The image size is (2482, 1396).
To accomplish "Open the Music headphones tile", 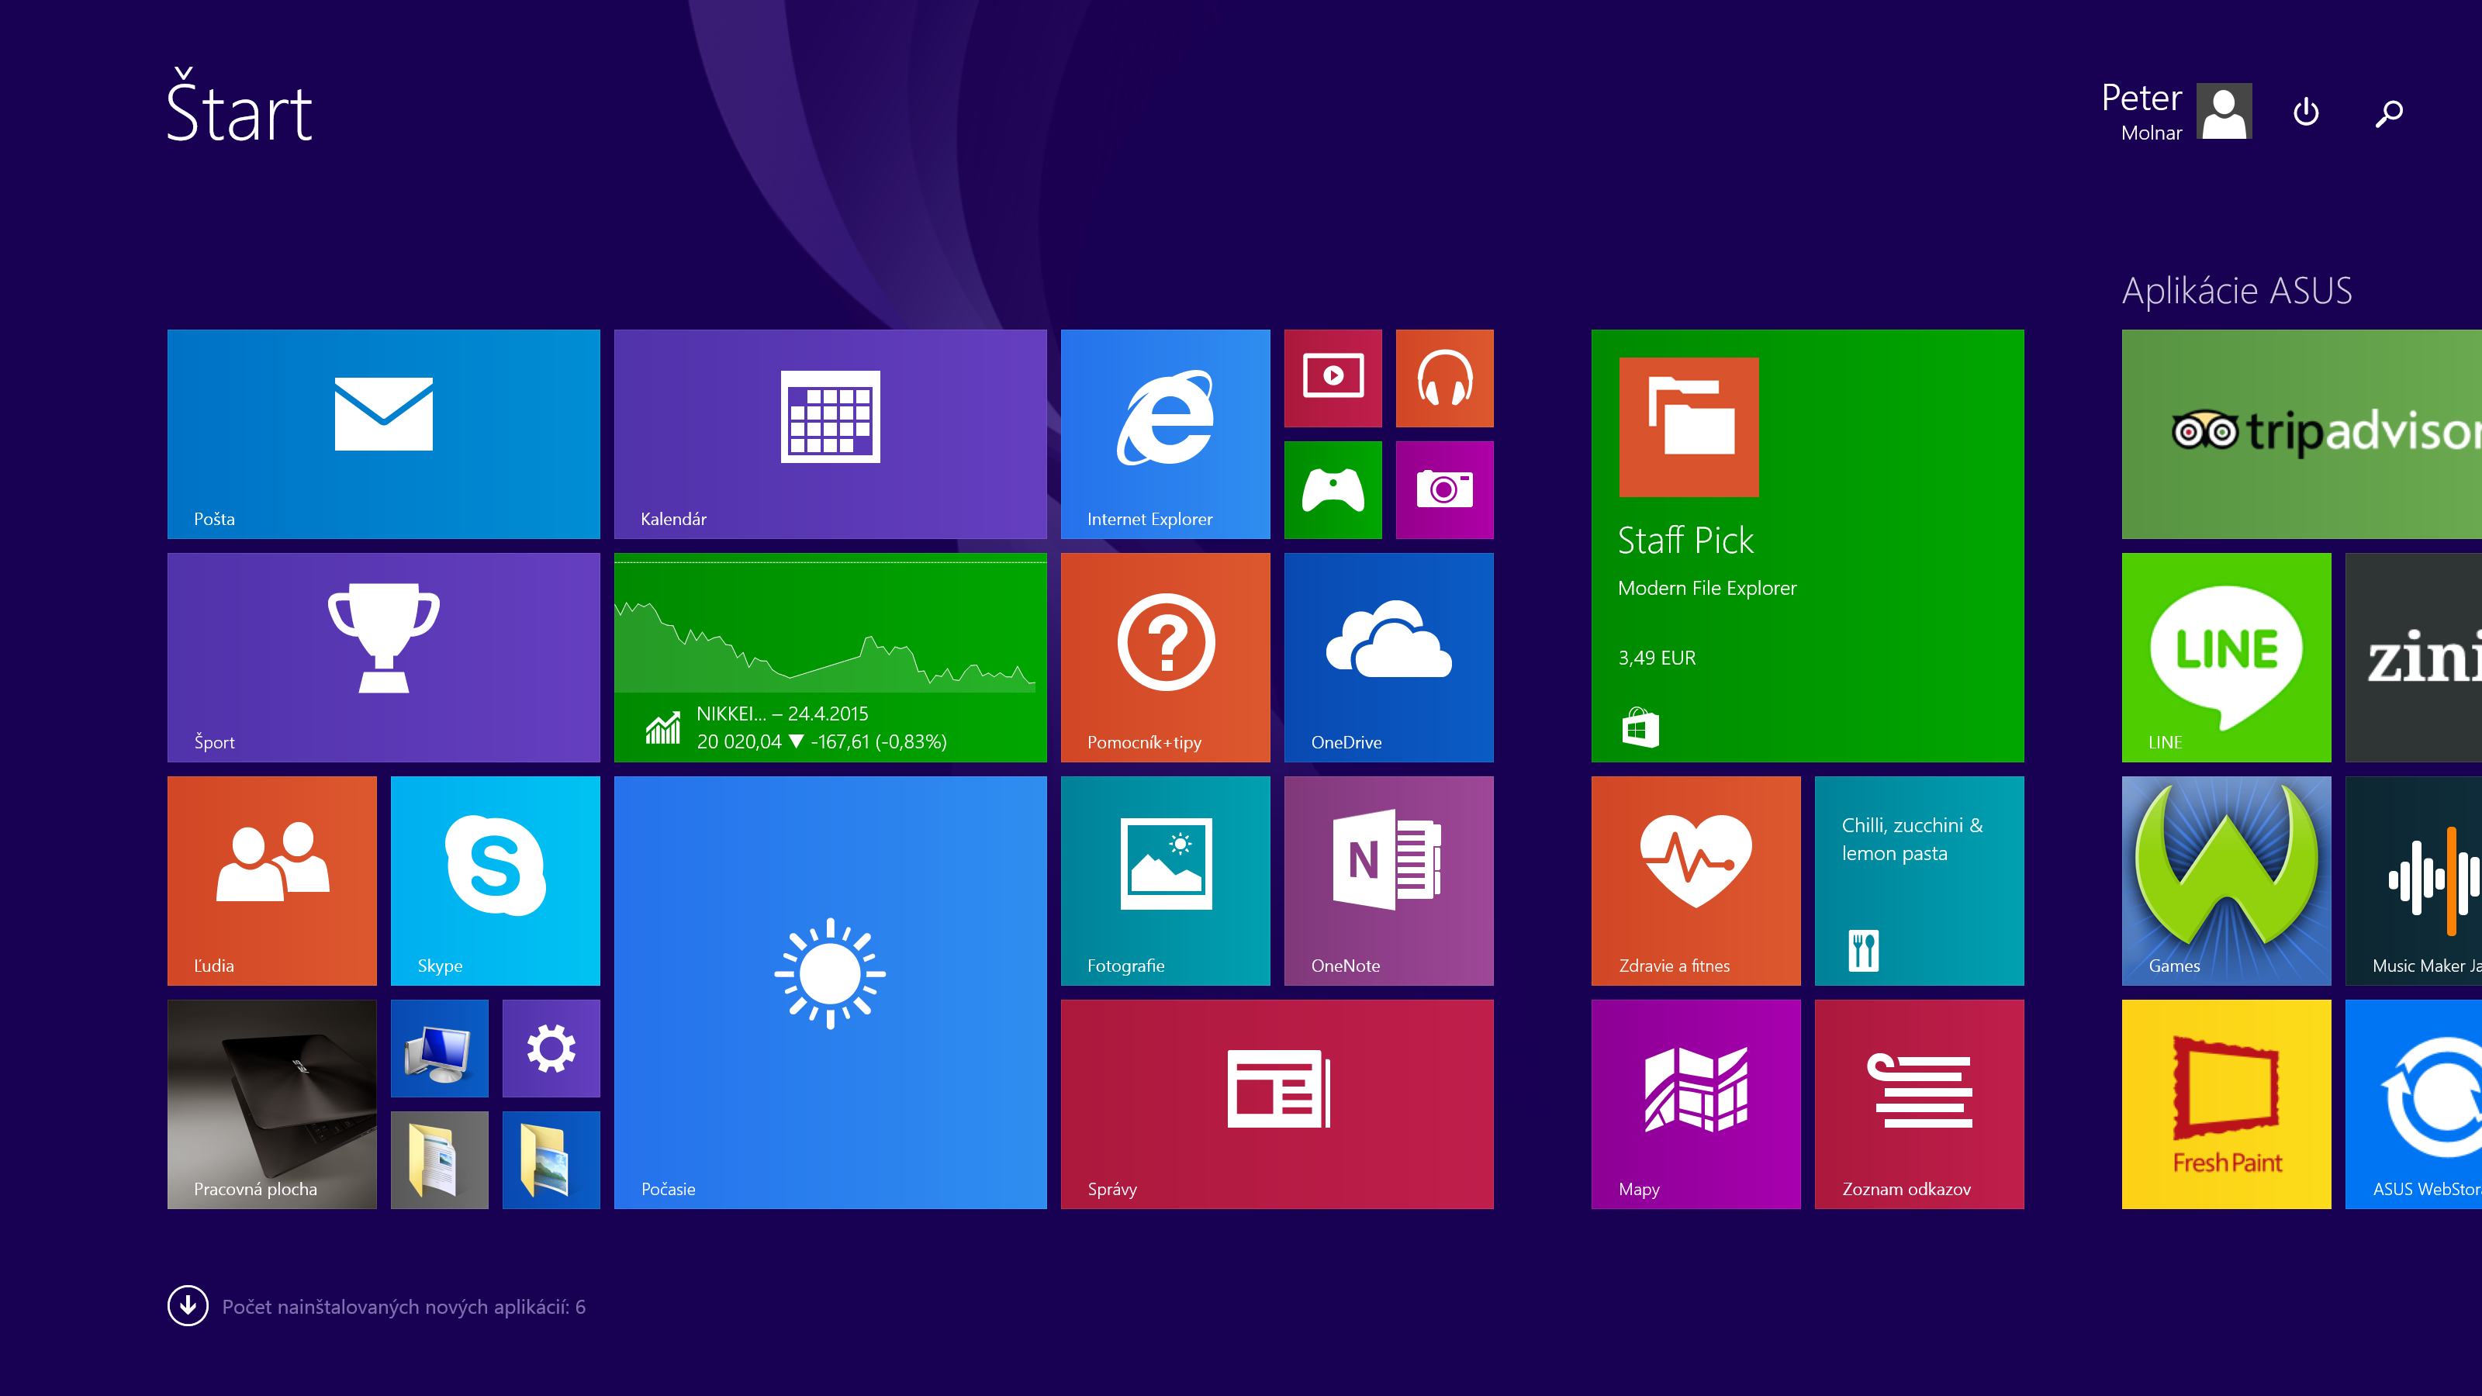I will [x=1444, y=378].
